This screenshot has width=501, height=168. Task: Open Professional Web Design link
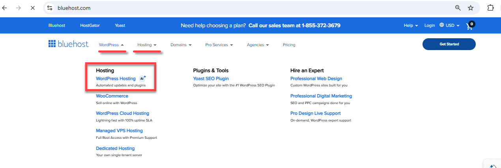[316, 78]
